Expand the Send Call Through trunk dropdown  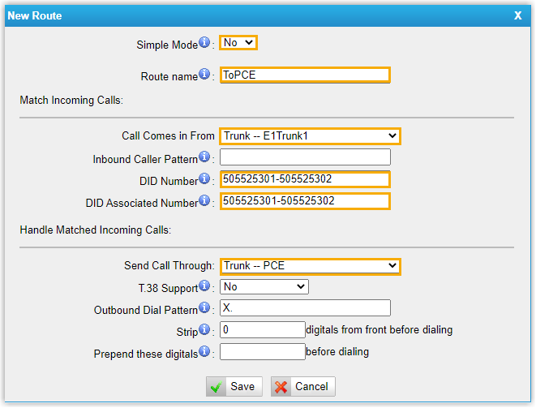[x=310, y=265]
